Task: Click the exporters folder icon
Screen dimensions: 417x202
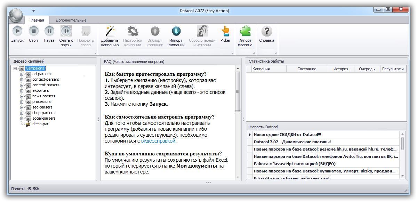Action: coord(29,91)
